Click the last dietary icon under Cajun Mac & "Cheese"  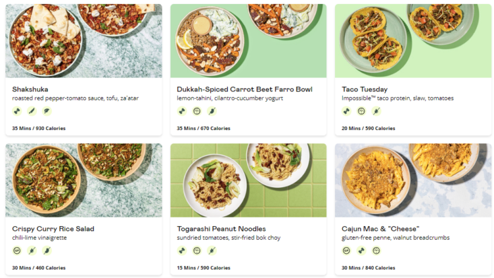click(x=376, y=250)
